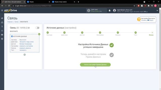Open connections sitemap icon in sidebar
The height and width of the screenshot is (90, 161).
pos(2,22)
